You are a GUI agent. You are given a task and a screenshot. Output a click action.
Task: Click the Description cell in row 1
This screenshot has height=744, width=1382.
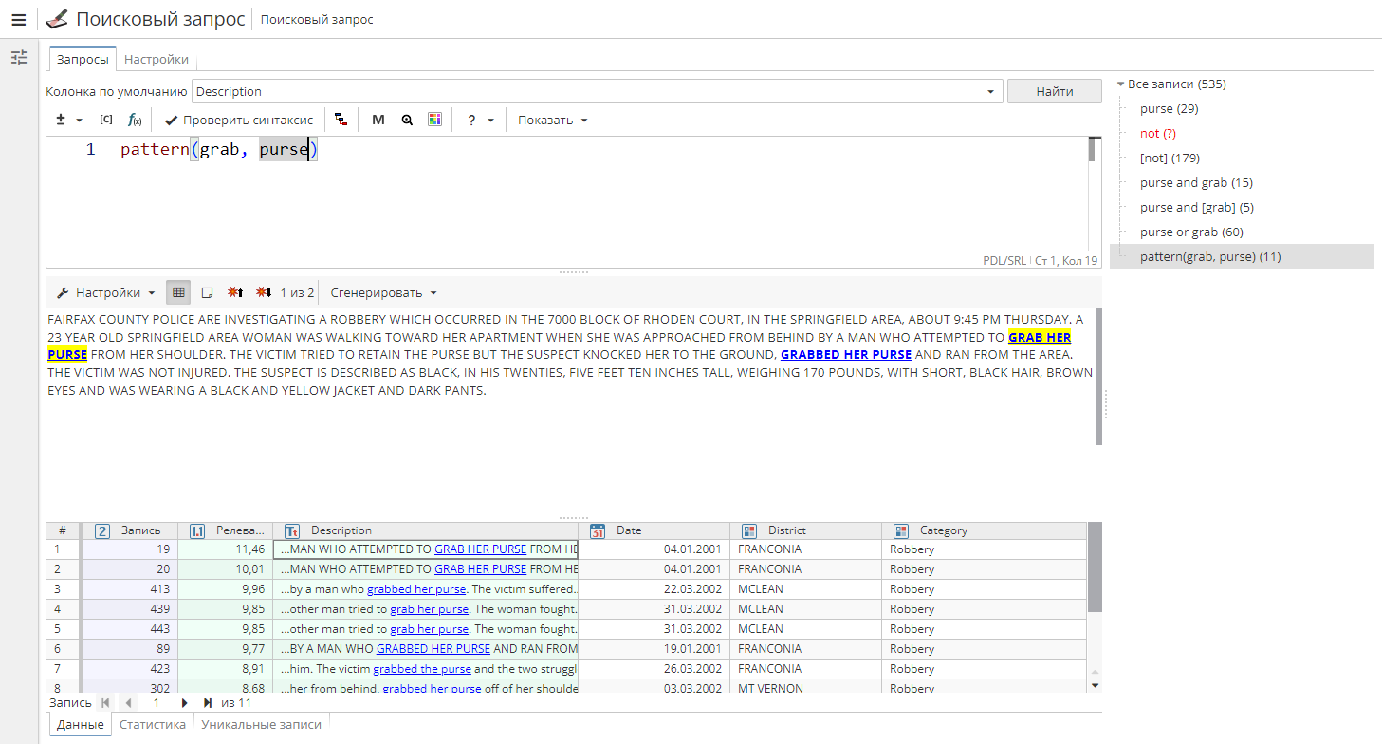click(x=425, y=549)
